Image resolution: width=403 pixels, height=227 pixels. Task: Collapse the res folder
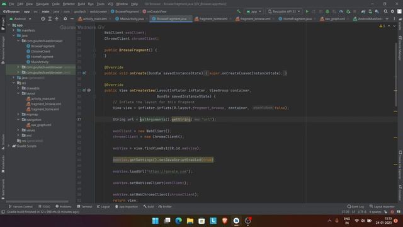(x=14, y=83)
